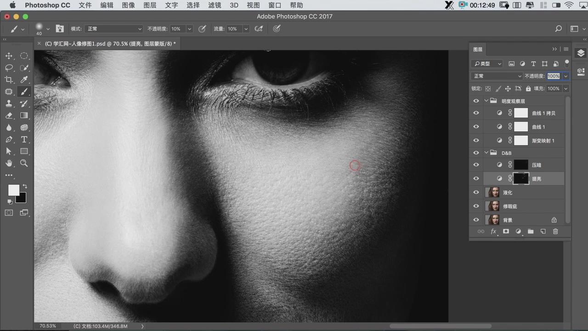This screenshot has width=588, height=331.
Task: Select the Pen tool
Action: [9, 139]
